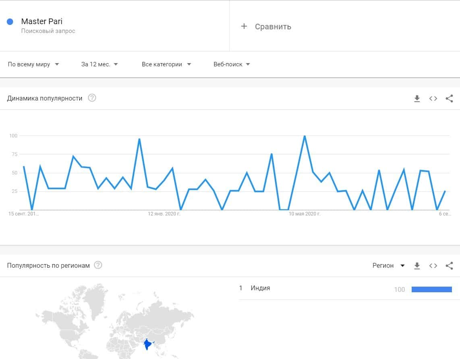460x359 pixels.
Task: Click embed code icon for popularity chart
Action: tap(433, 98)
